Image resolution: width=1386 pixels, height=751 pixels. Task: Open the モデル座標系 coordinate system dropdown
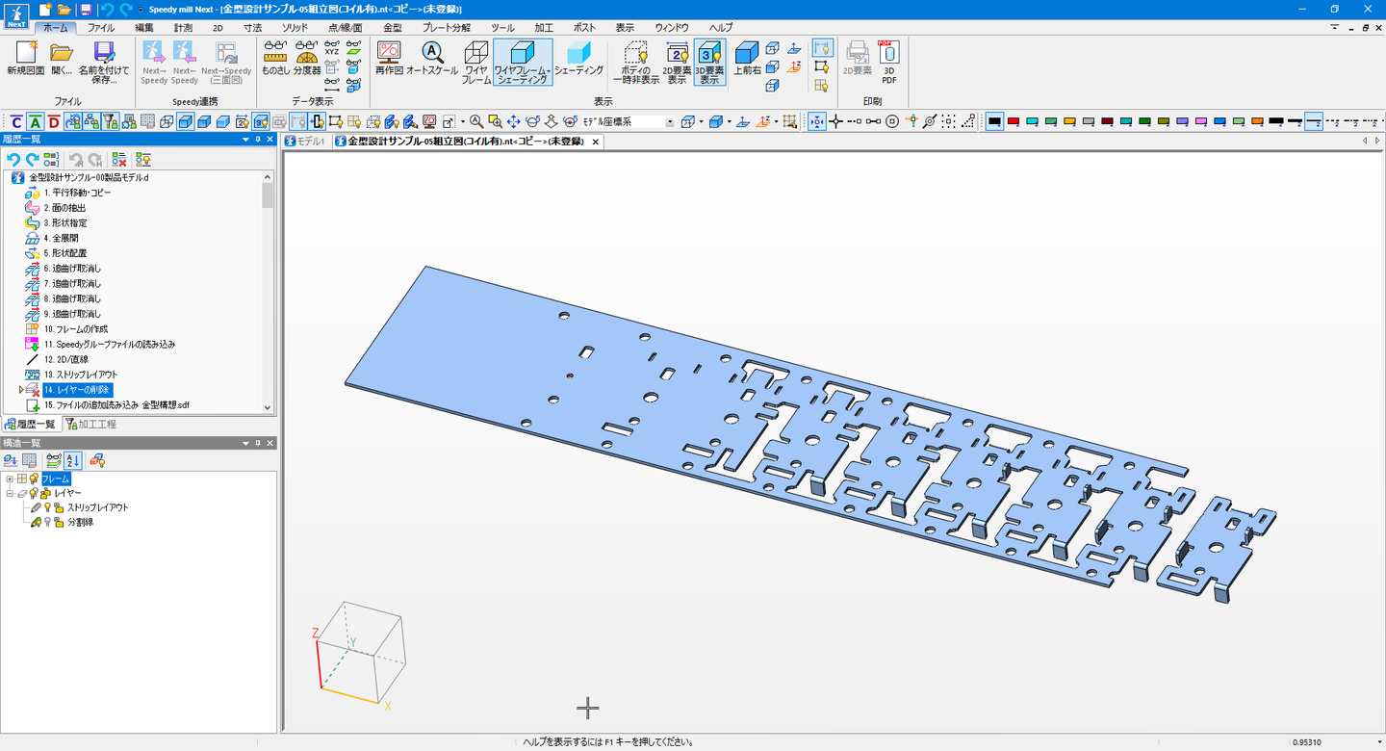670,122
